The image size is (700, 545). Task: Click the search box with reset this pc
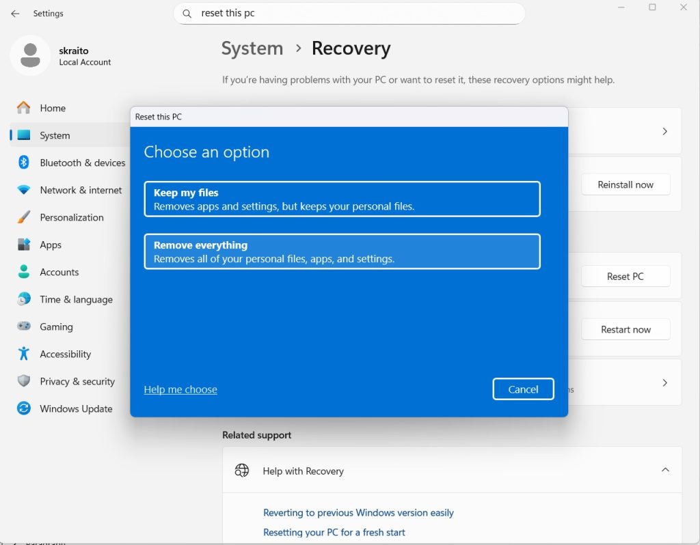pos(349,14)
